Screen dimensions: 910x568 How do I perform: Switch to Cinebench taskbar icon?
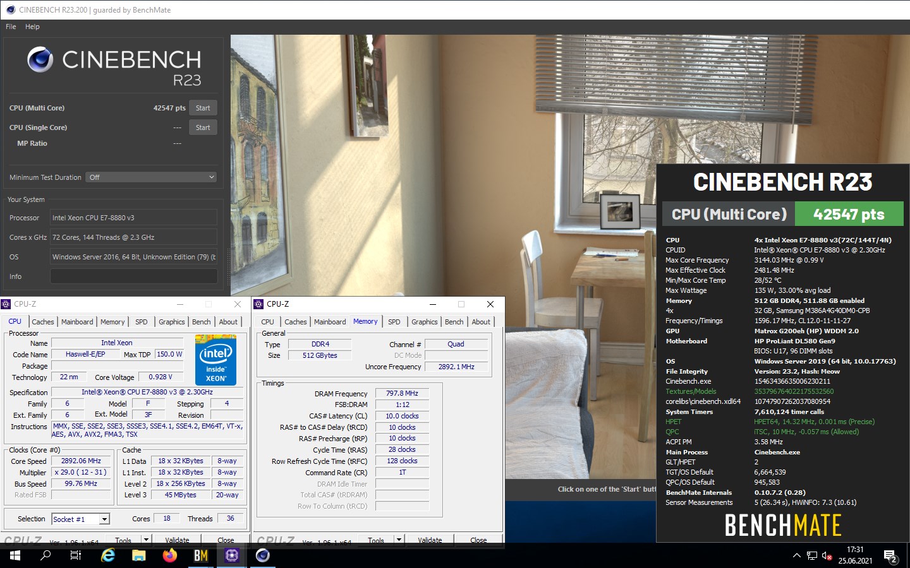(x=262, y=555)
